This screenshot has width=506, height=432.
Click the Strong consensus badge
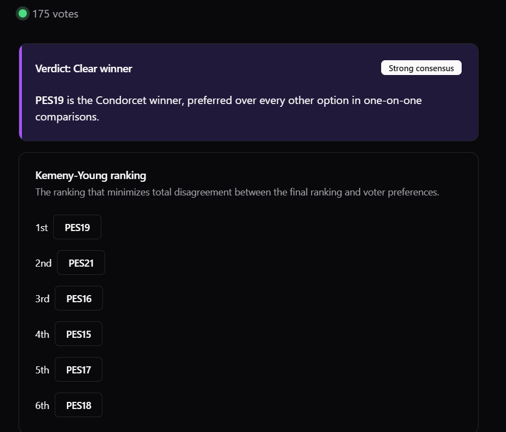(421, 68)
